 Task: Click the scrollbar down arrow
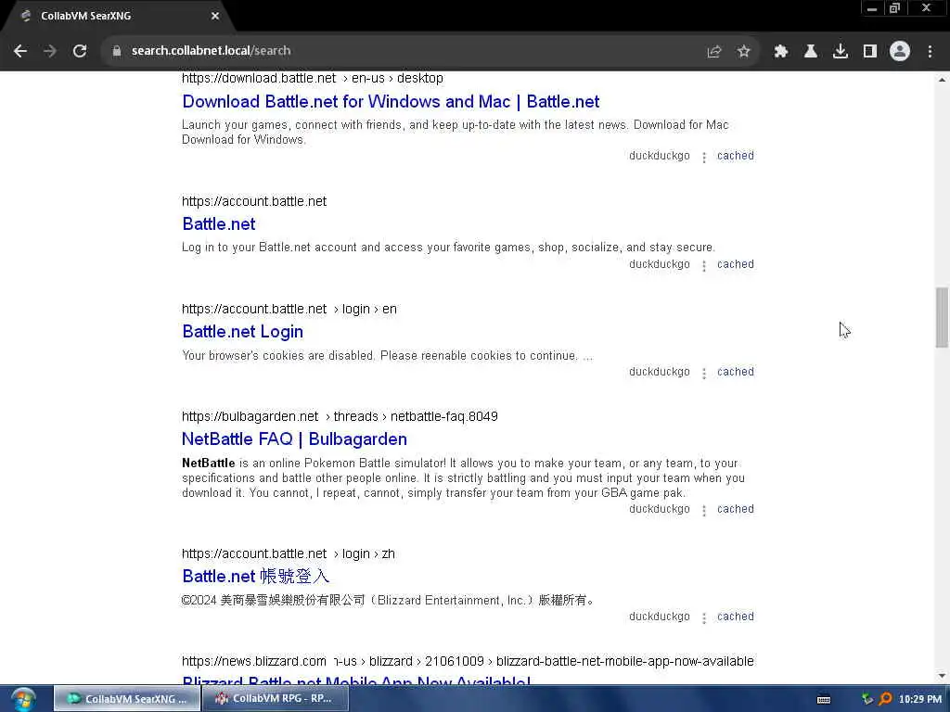(942, 676)
